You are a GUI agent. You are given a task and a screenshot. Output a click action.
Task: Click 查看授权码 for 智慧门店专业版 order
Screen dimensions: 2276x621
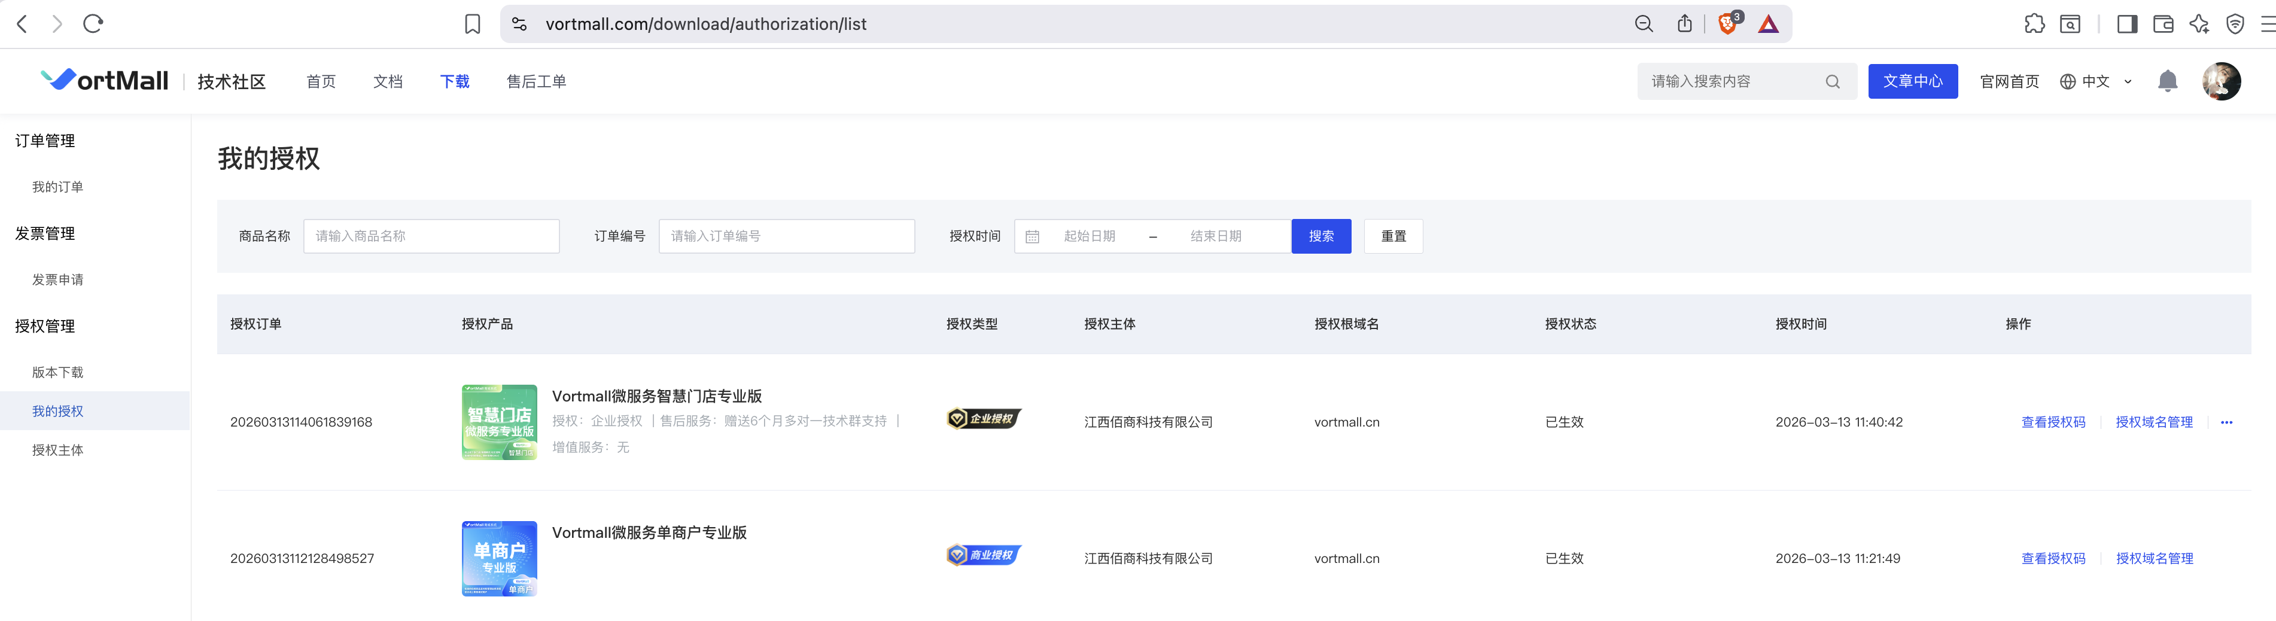tap(2052, 422)
